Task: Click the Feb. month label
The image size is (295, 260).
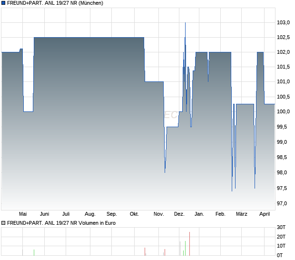Action: [x=220, y=214]
